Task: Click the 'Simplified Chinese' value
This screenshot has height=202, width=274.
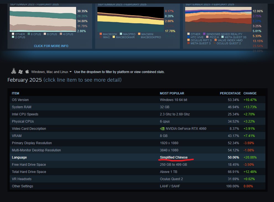Action: tap(174, 157)
